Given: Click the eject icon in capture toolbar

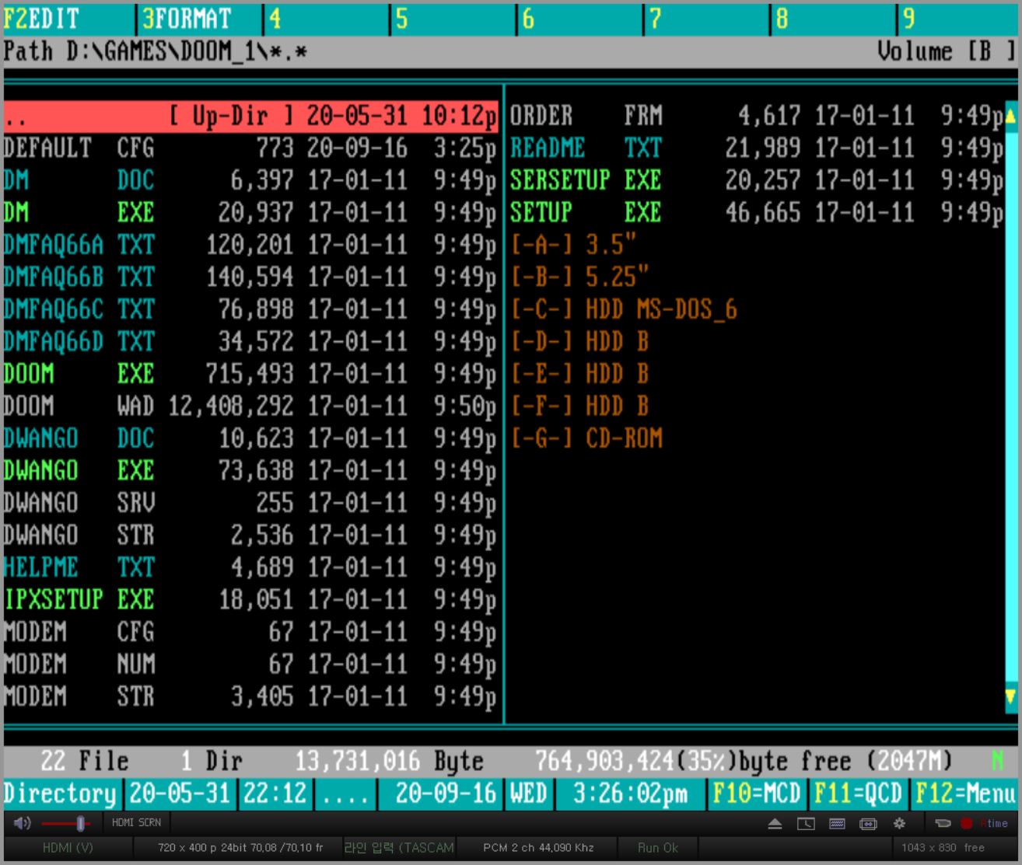Looking at the screenshot, I should (775, 824).
